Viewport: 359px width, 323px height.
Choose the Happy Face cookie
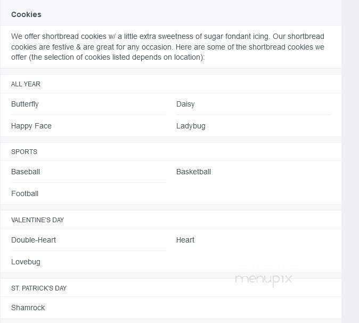click(x=31, y=126)
